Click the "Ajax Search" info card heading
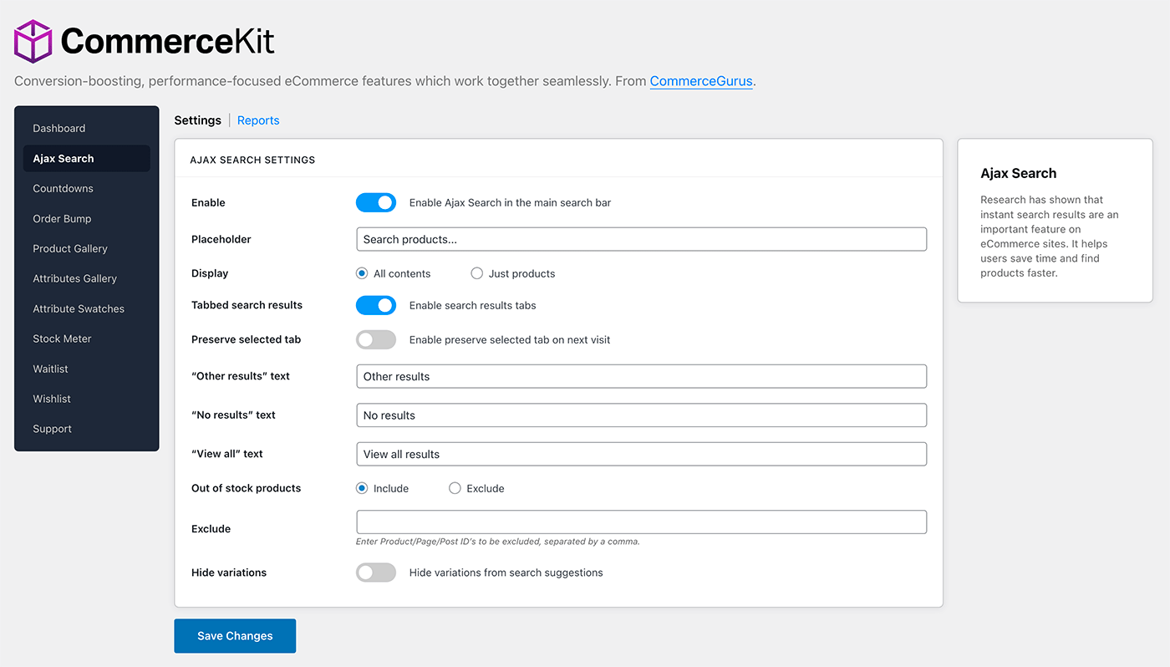This screenshot has width=1170, height=667. coord(1018,173)
